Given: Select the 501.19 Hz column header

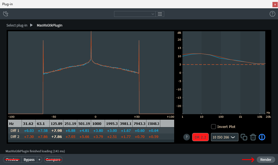Looking at the screenshot, I should 84,124.
